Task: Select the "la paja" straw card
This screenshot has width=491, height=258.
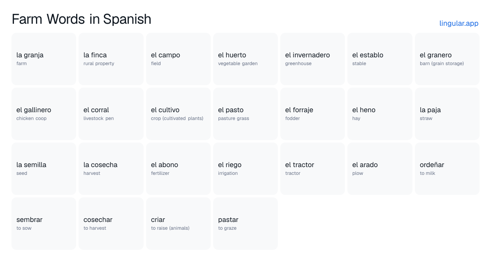Action: pos(447,114)
